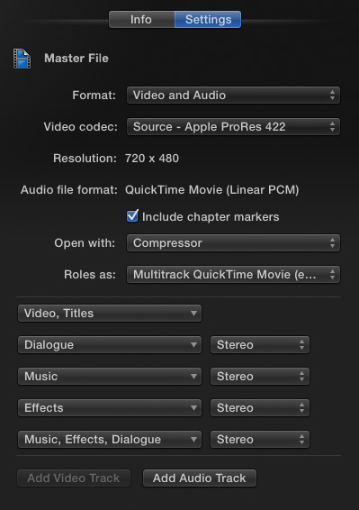Change mixed track Stereo channel setting
Viewport: 359px width, 510px height.
[260, 440]
